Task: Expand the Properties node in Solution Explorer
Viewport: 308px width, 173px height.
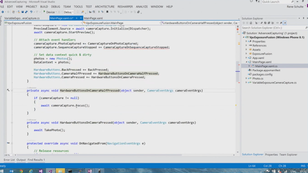Action: coord(246,41)
